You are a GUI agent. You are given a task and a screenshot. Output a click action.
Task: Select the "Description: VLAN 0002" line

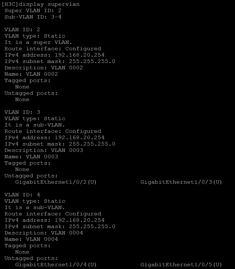44,68
